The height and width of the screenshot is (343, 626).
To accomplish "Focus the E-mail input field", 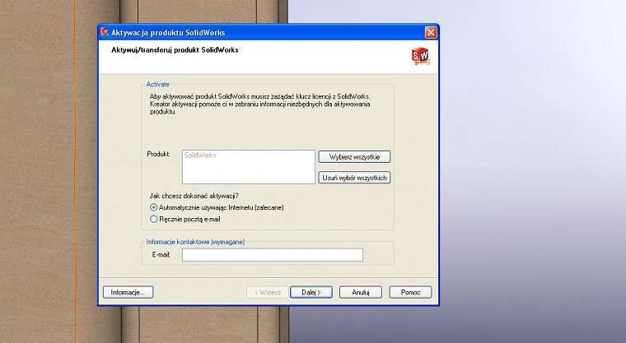I will 273,255.
